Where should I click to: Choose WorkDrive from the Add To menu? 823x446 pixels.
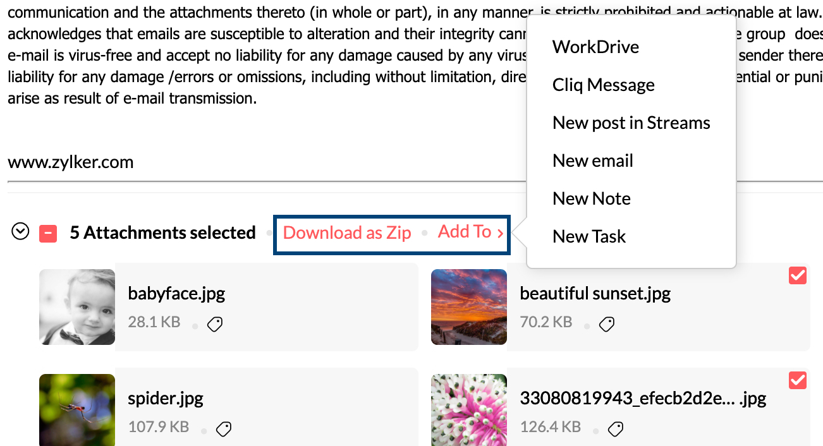pyautogui.click(x=595, y=47)
